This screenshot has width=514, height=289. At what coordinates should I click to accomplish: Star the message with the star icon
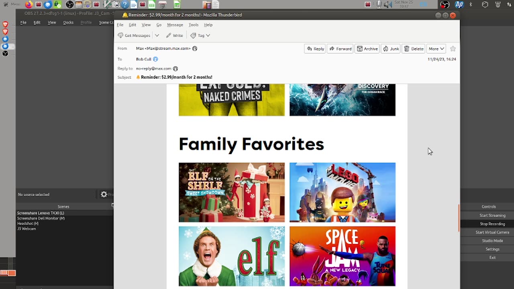(x=453, y=49)
